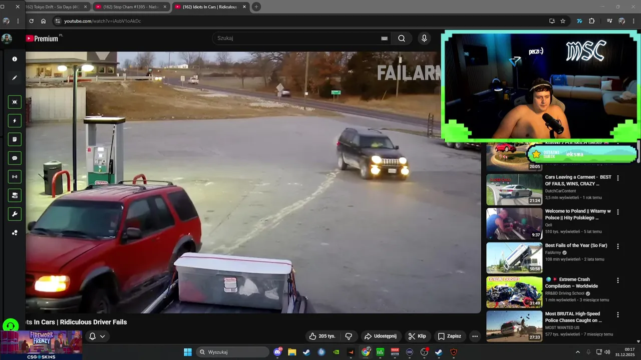This screenshot has height=360, width=641.
Task: Open the chat bubble icon in left sidebar
Action: click(x=15, y=158)
